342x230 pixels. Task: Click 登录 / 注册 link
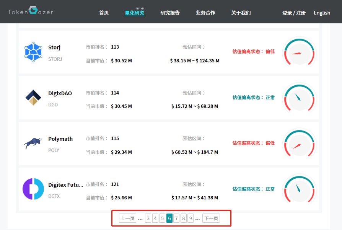pos(294,13)
